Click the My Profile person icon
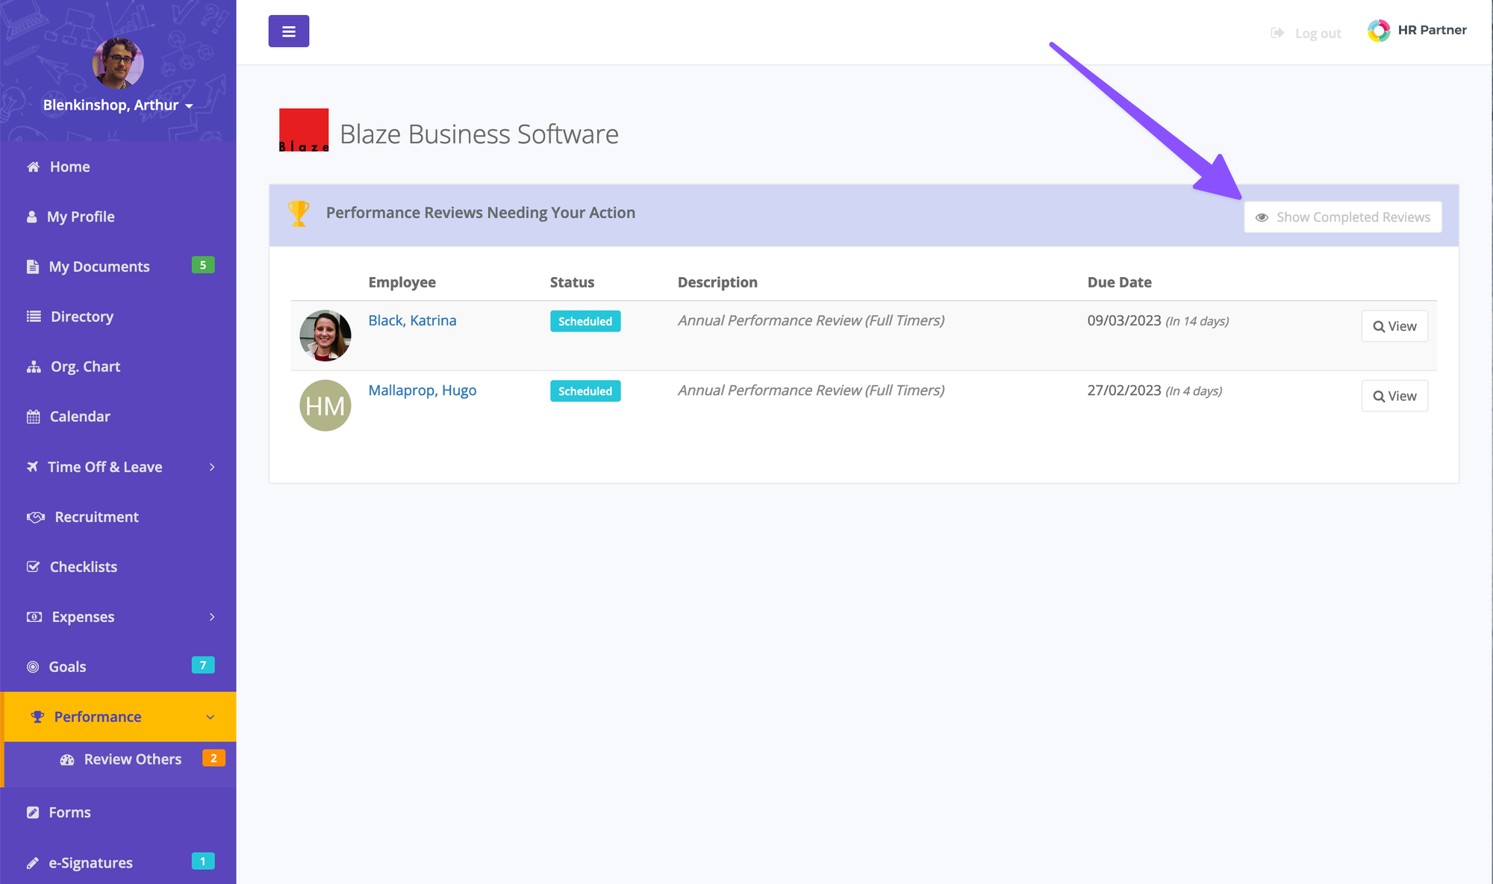Viewport: 1493px width, 884px height. [x=31, y=217]
